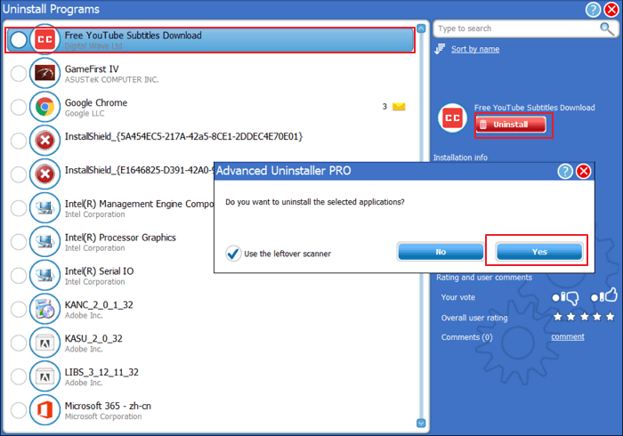Select the LIBS_3_12_11_32 radio circle
The height and width of the screenshot is (436, 623).
coord(19,376)
